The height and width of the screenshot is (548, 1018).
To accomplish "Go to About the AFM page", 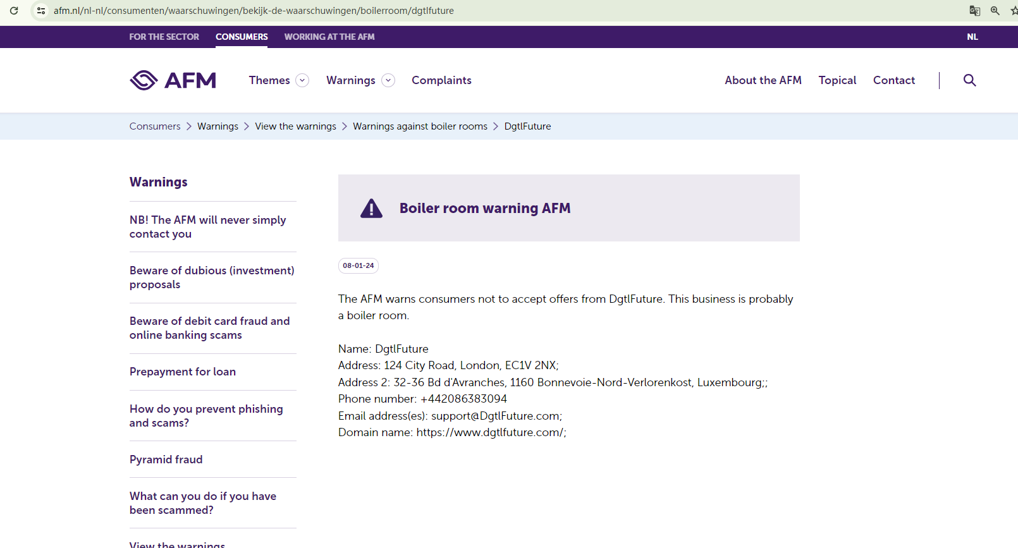I will point(763,80).
